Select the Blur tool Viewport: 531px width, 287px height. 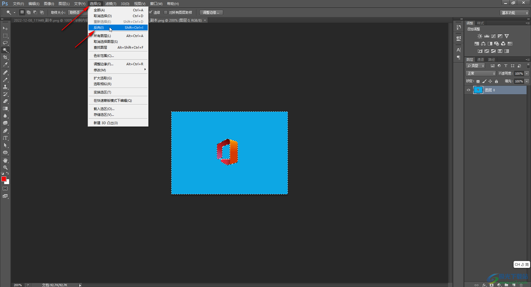pos(5,116)
